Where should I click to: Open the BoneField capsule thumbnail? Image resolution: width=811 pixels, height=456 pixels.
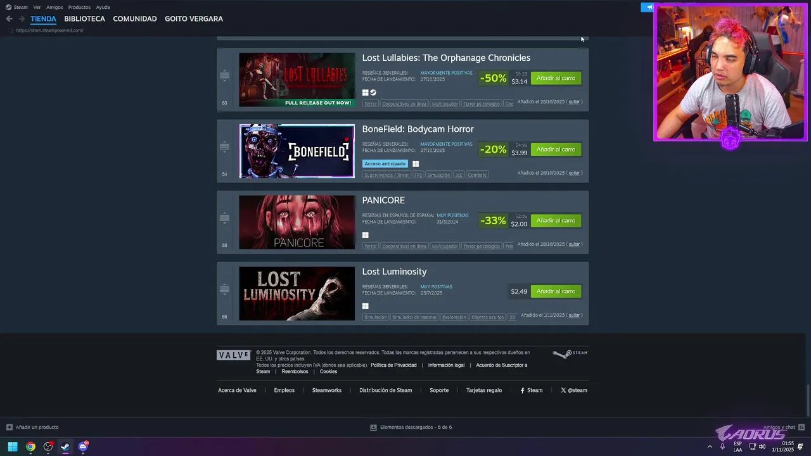tap(297, 151)
